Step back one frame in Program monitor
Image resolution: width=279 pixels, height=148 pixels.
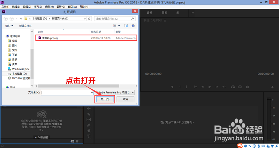pos(203,87)
